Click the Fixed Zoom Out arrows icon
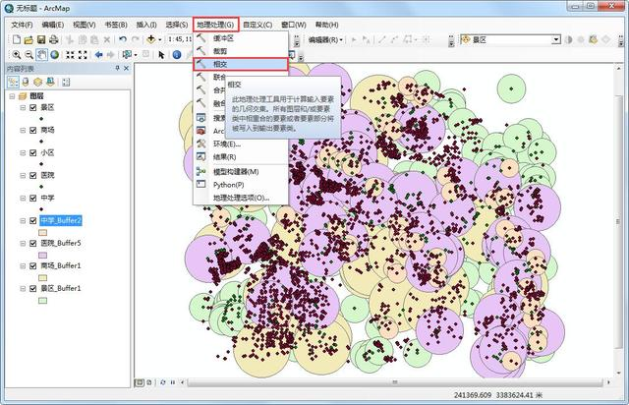This screenshot has width=629, height=405. tap(83, 55)
